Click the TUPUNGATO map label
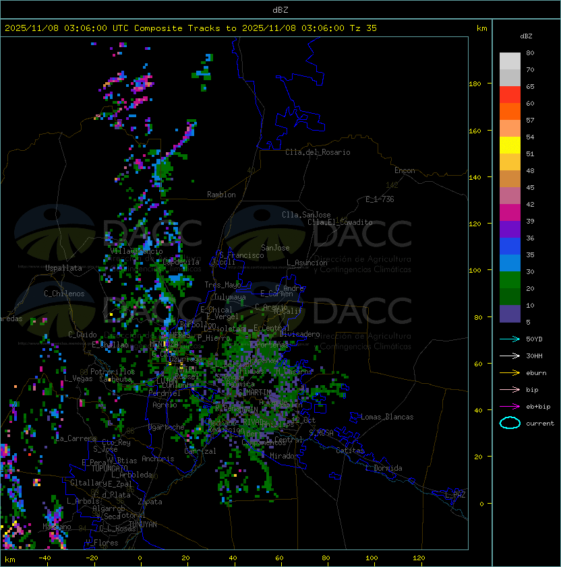561x567 pixels. [x=109, y=469]
